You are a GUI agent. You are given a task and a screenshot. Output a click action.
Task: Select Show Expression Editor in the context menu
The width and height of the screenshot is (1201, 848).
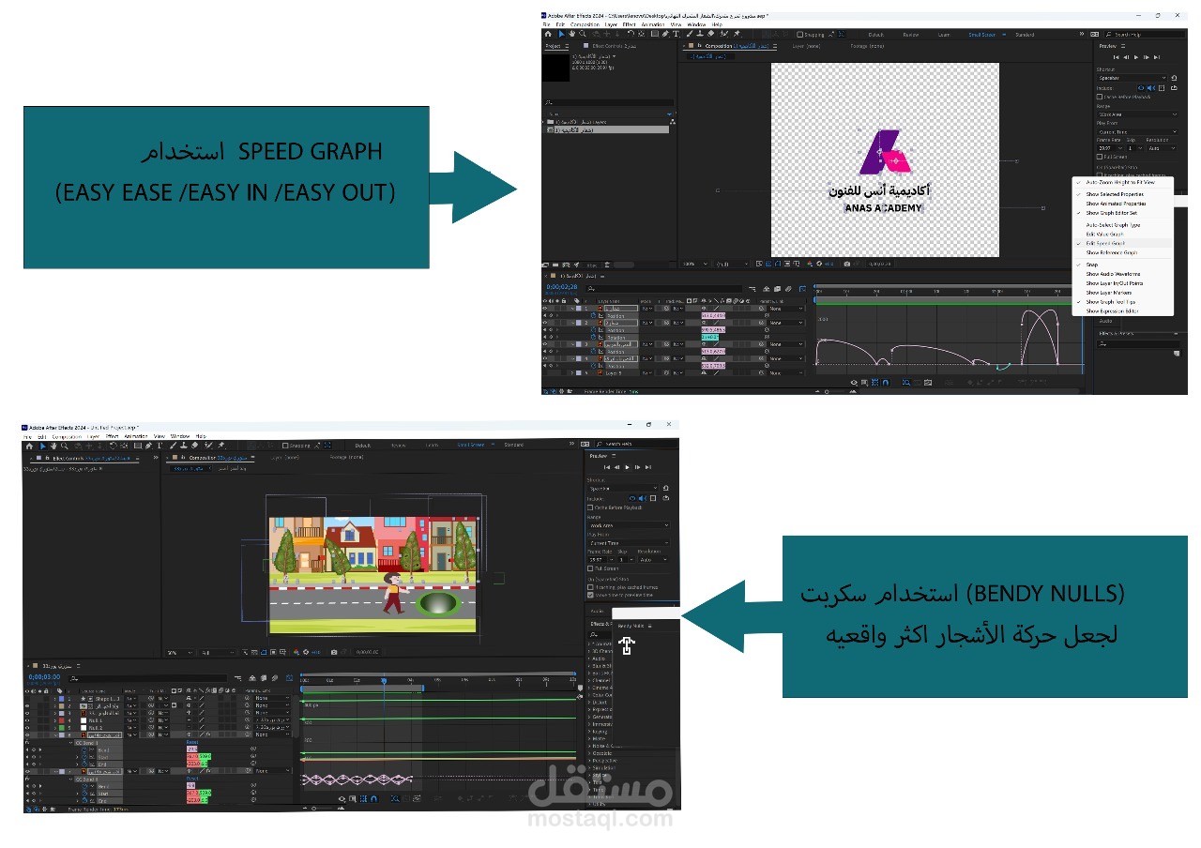point(1112,311)
